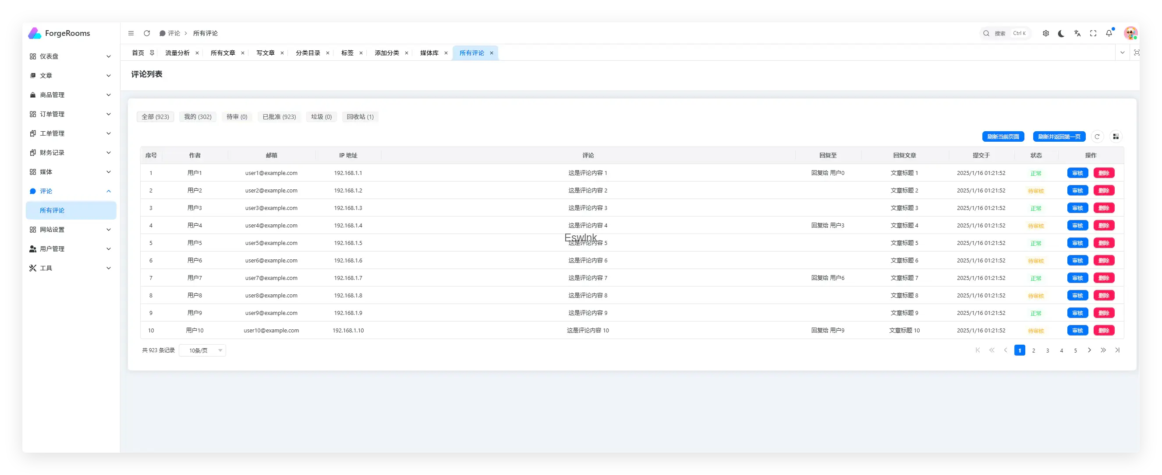Collapse the sidebar with the hamburger icon

point(131,33)
